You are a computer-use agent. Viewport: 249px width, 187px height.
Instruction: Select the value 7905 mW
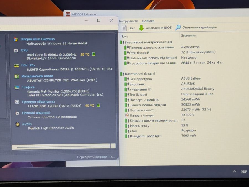pos(188,136)
